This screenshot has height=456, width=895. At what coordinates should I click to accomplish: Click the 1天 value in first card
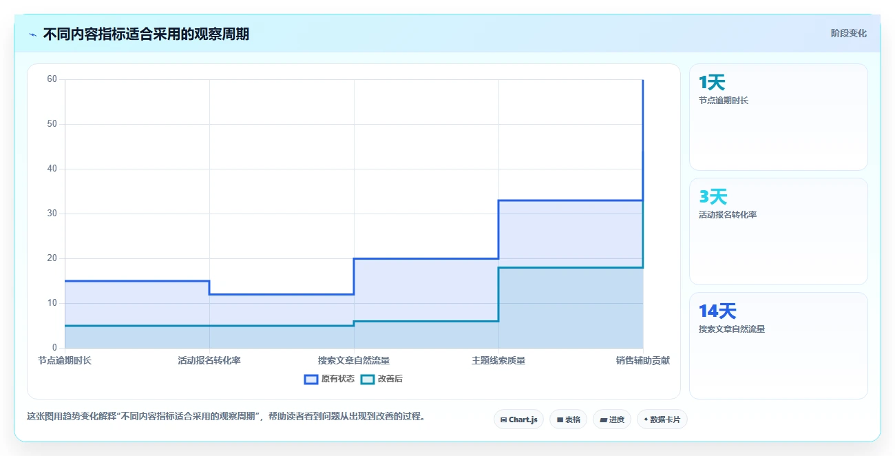click(712, 83)
